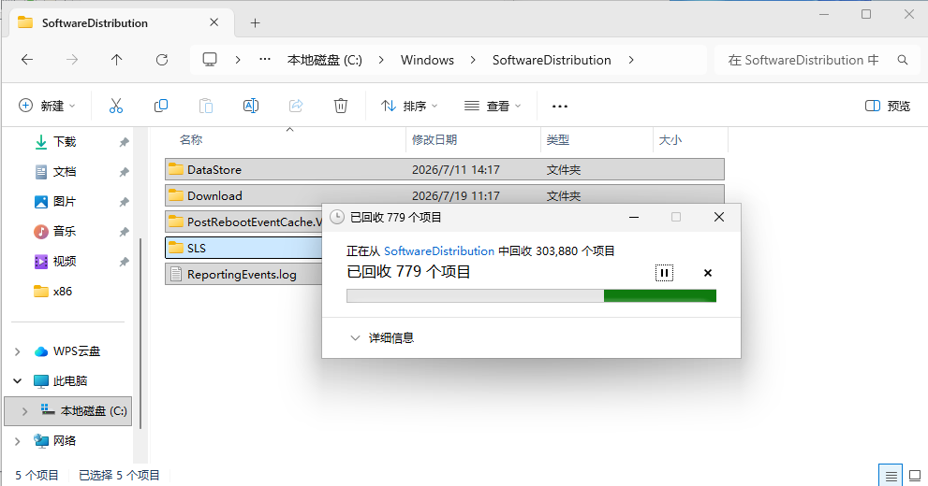Image resolution: width=928 pixels, height=486 pixels.
Task: Click the paste icon in toolbar
Action: coord(206,106)
